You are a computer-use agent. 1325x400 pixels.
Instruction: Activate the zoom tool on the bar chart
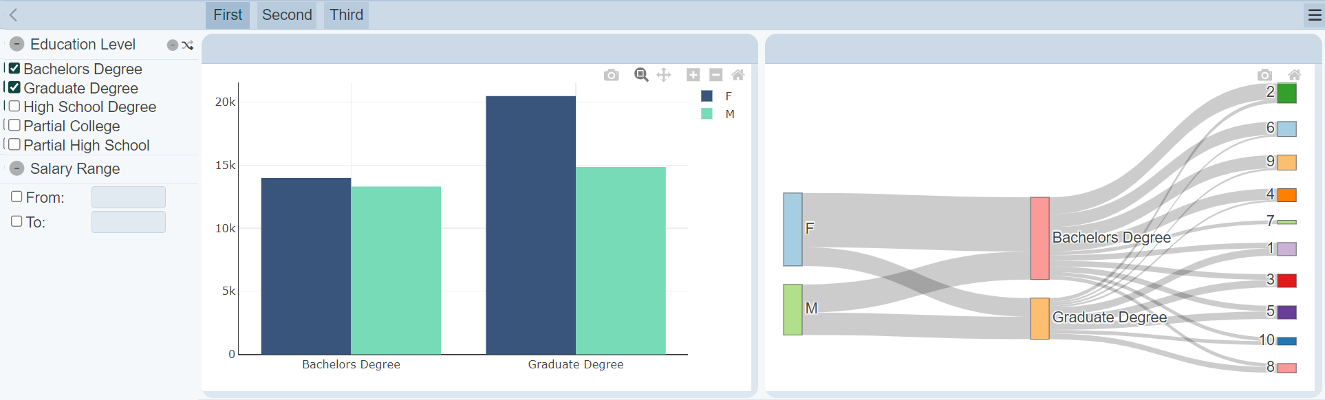(x=640, y=75)
